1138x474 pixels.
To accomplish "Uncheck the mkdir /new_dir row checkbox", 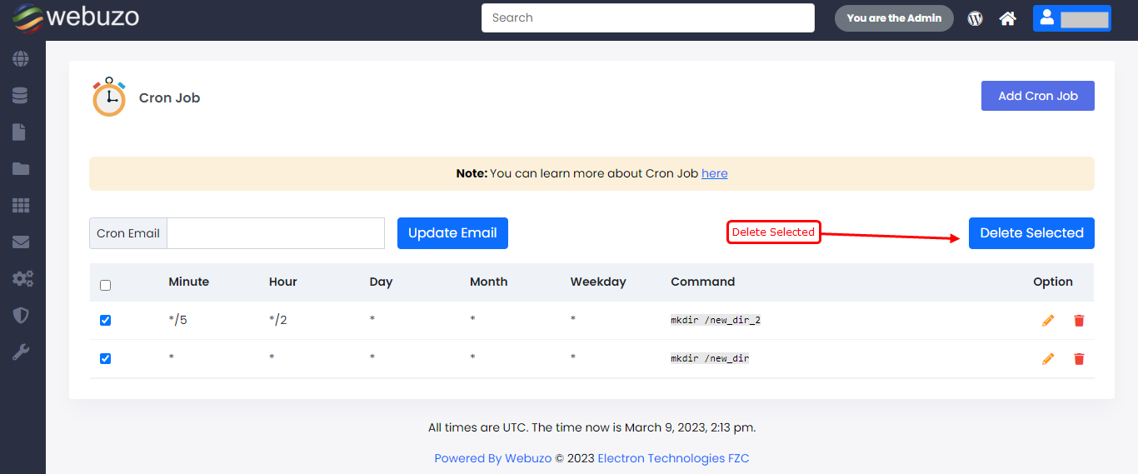I will click(x=105, y=359).
